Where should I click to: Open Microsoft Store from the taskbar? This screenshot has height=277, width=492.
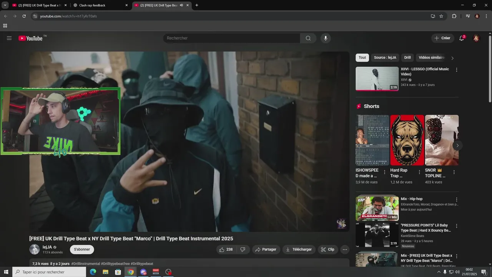click(118, 272)
